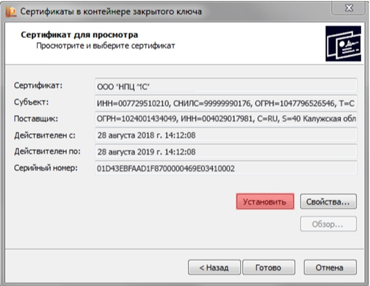
Task: Click the Установить button
Action: 265,202
